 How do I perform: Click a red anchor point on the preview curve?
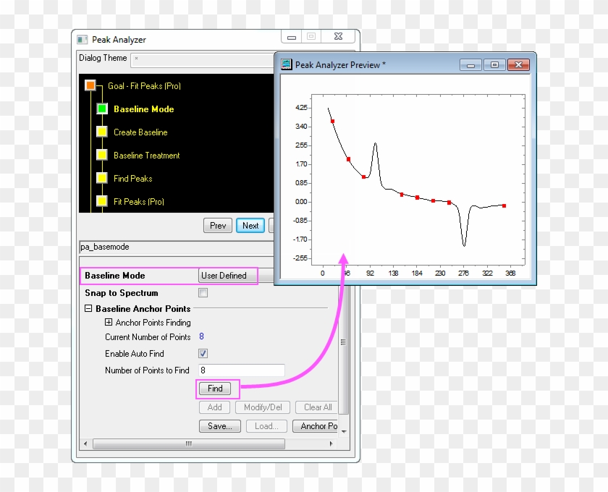[x=332, y=120]
